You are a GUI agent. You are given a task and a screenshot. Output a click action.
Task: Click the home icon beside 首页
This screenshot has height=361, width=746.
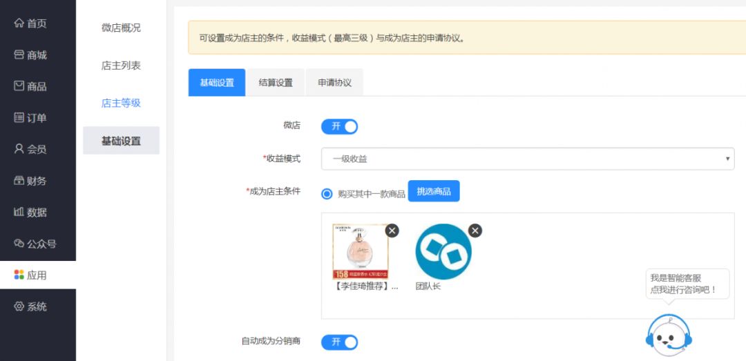click(x=19, y=23)
